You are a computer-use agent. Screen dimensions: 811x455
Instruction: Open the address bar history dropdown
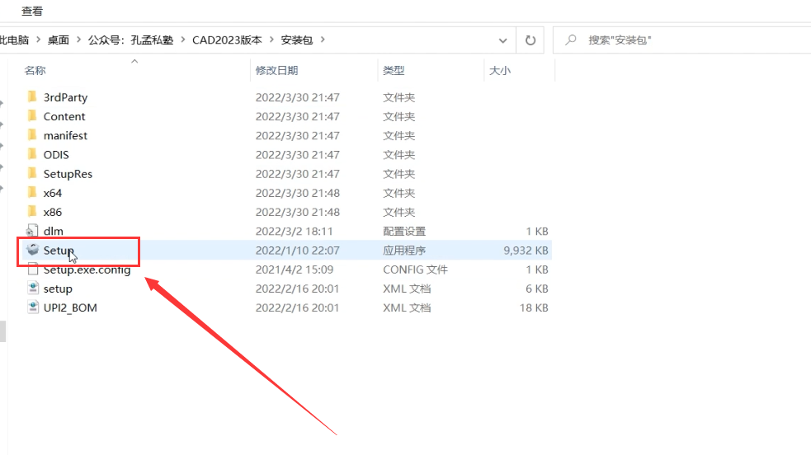pos(502,40)
